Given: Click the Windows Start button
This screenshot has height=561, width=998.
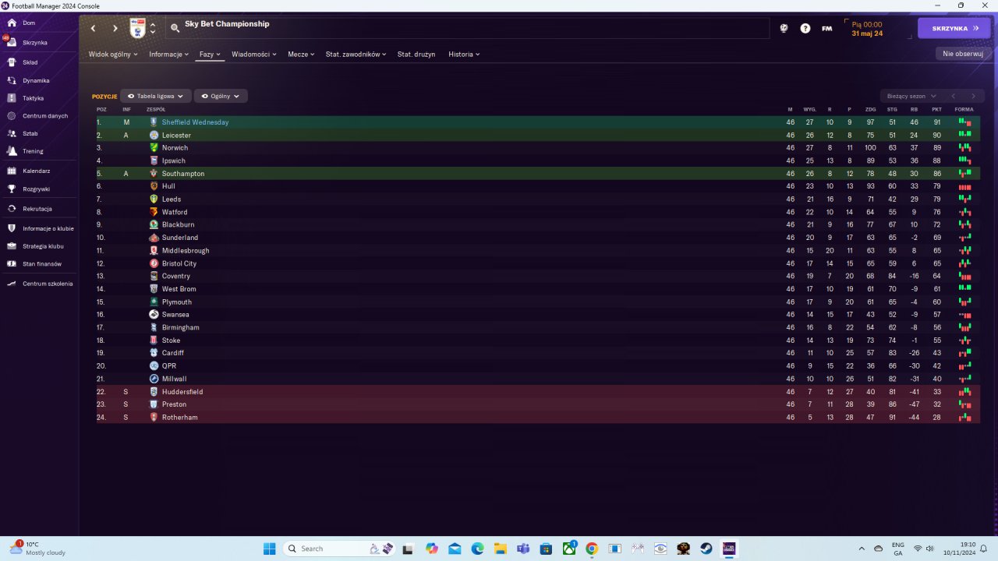Looking at the screenshot, I should point(269,549).
